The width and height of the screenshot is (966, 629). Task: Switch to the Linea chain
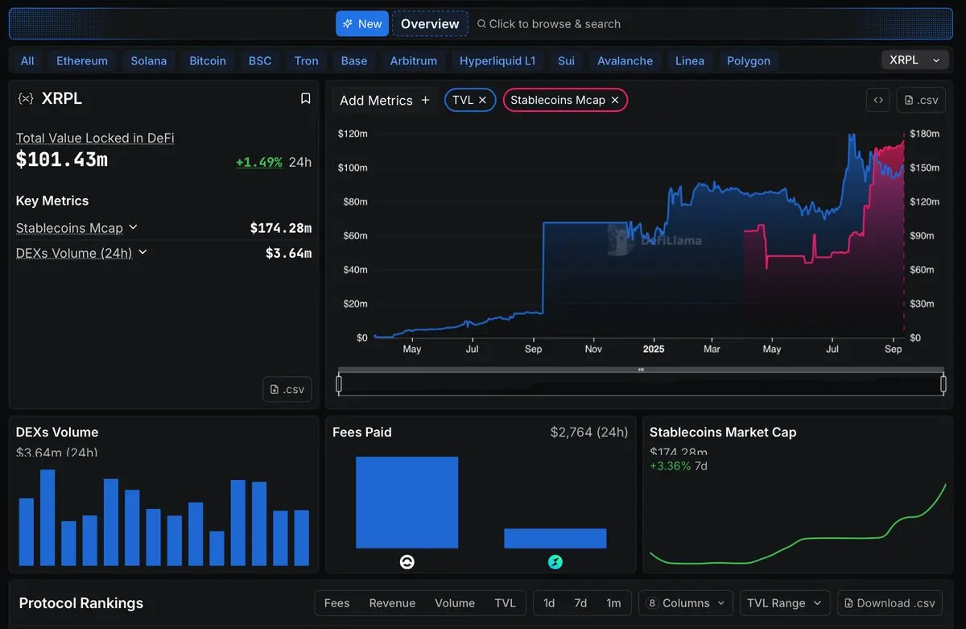690,60
